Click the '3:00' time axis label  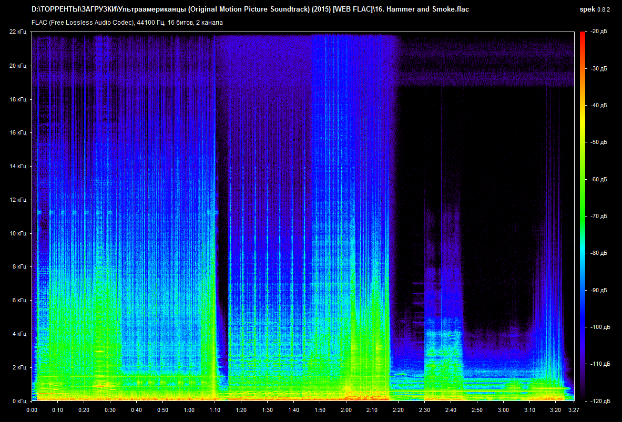point(503,410)
